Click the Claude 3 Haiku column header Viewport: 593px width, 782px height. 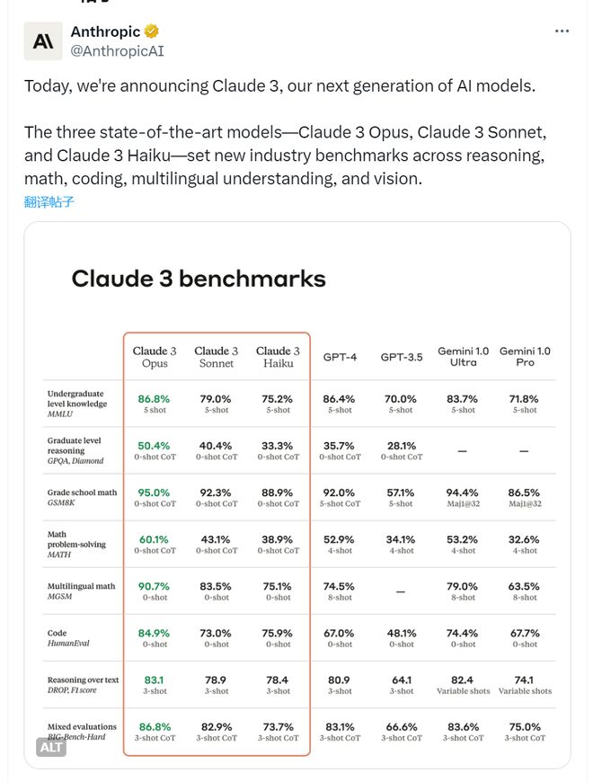tap(278, 357)
